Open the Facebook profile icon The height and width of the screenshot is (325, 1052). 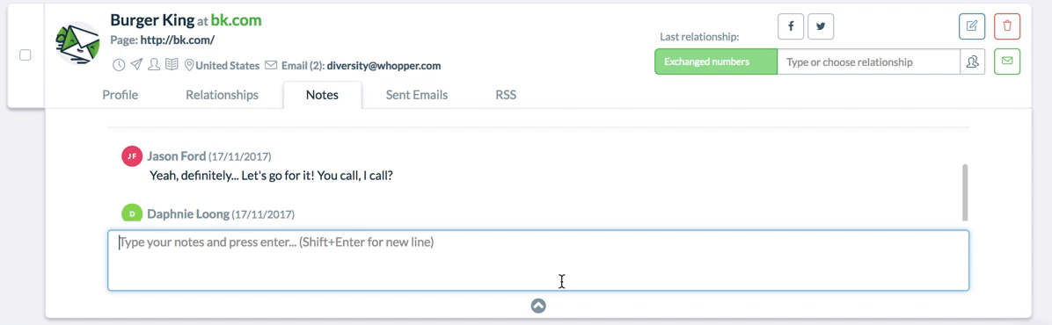pyautogui.click(x=791, y=27)
